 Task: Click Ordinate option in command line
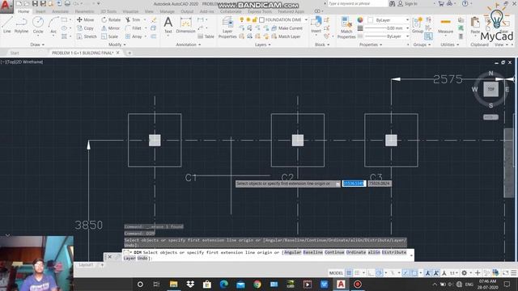[x=356, y=252]
